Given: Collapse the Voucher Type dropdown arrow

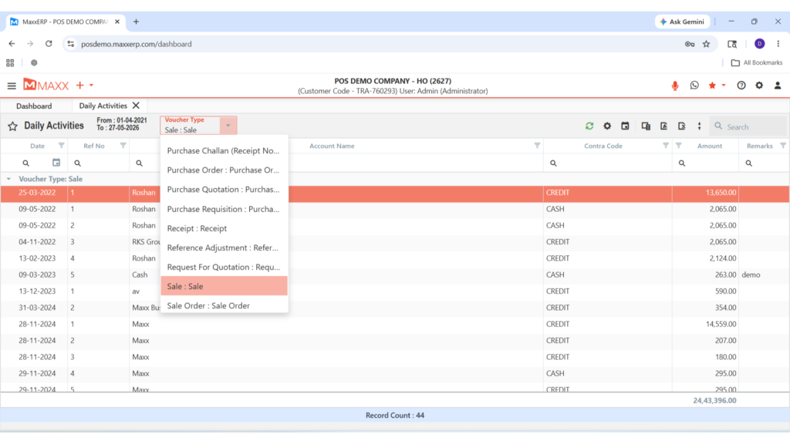Looking at the screenshot, I should [228, 126].
